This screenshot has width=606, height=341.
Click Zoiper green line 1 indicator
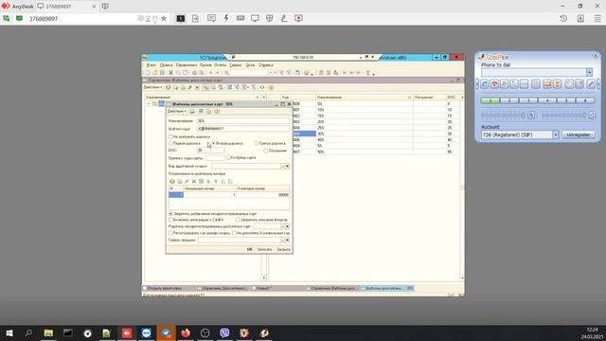[490, 101]
